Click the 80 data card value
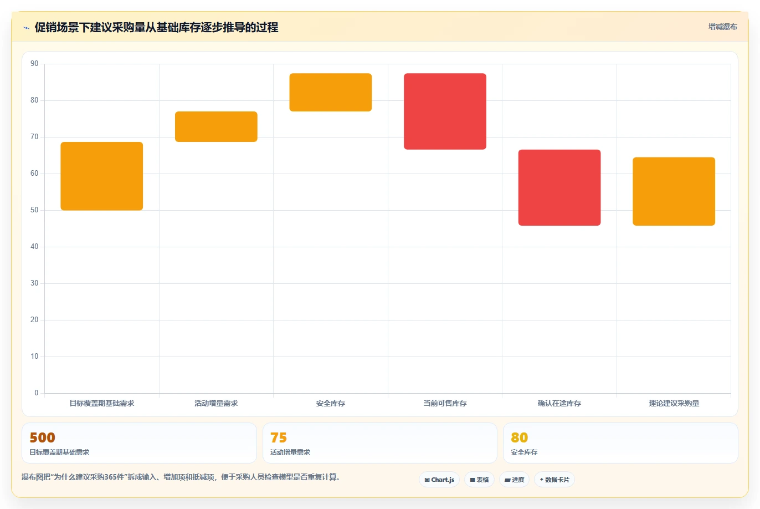The width and height of the screenshot is (760, 509). pos(520,437)
